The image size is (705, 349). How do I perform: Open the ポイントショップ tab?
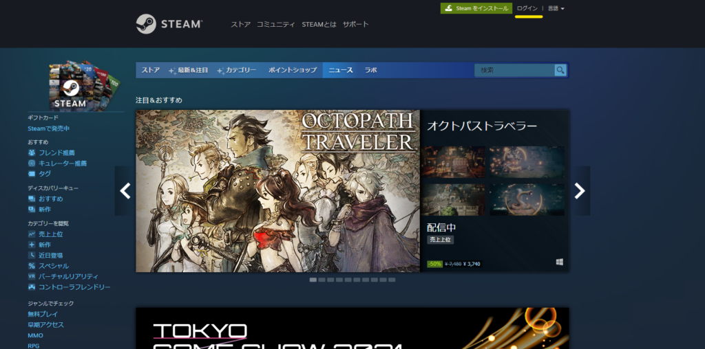coord(293,70)
